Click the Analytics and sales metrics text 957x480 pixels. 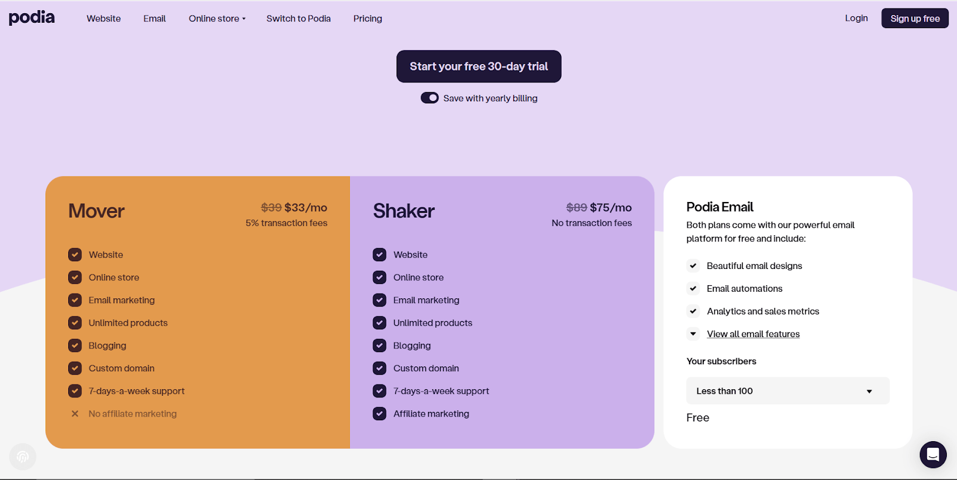[763, 311]
